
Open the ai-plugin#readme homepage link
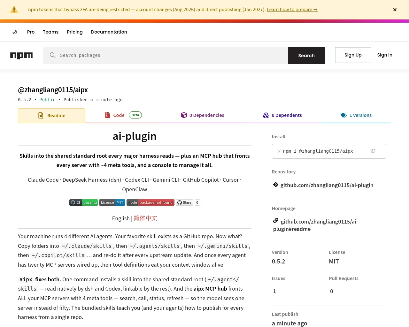click(316, 225)
